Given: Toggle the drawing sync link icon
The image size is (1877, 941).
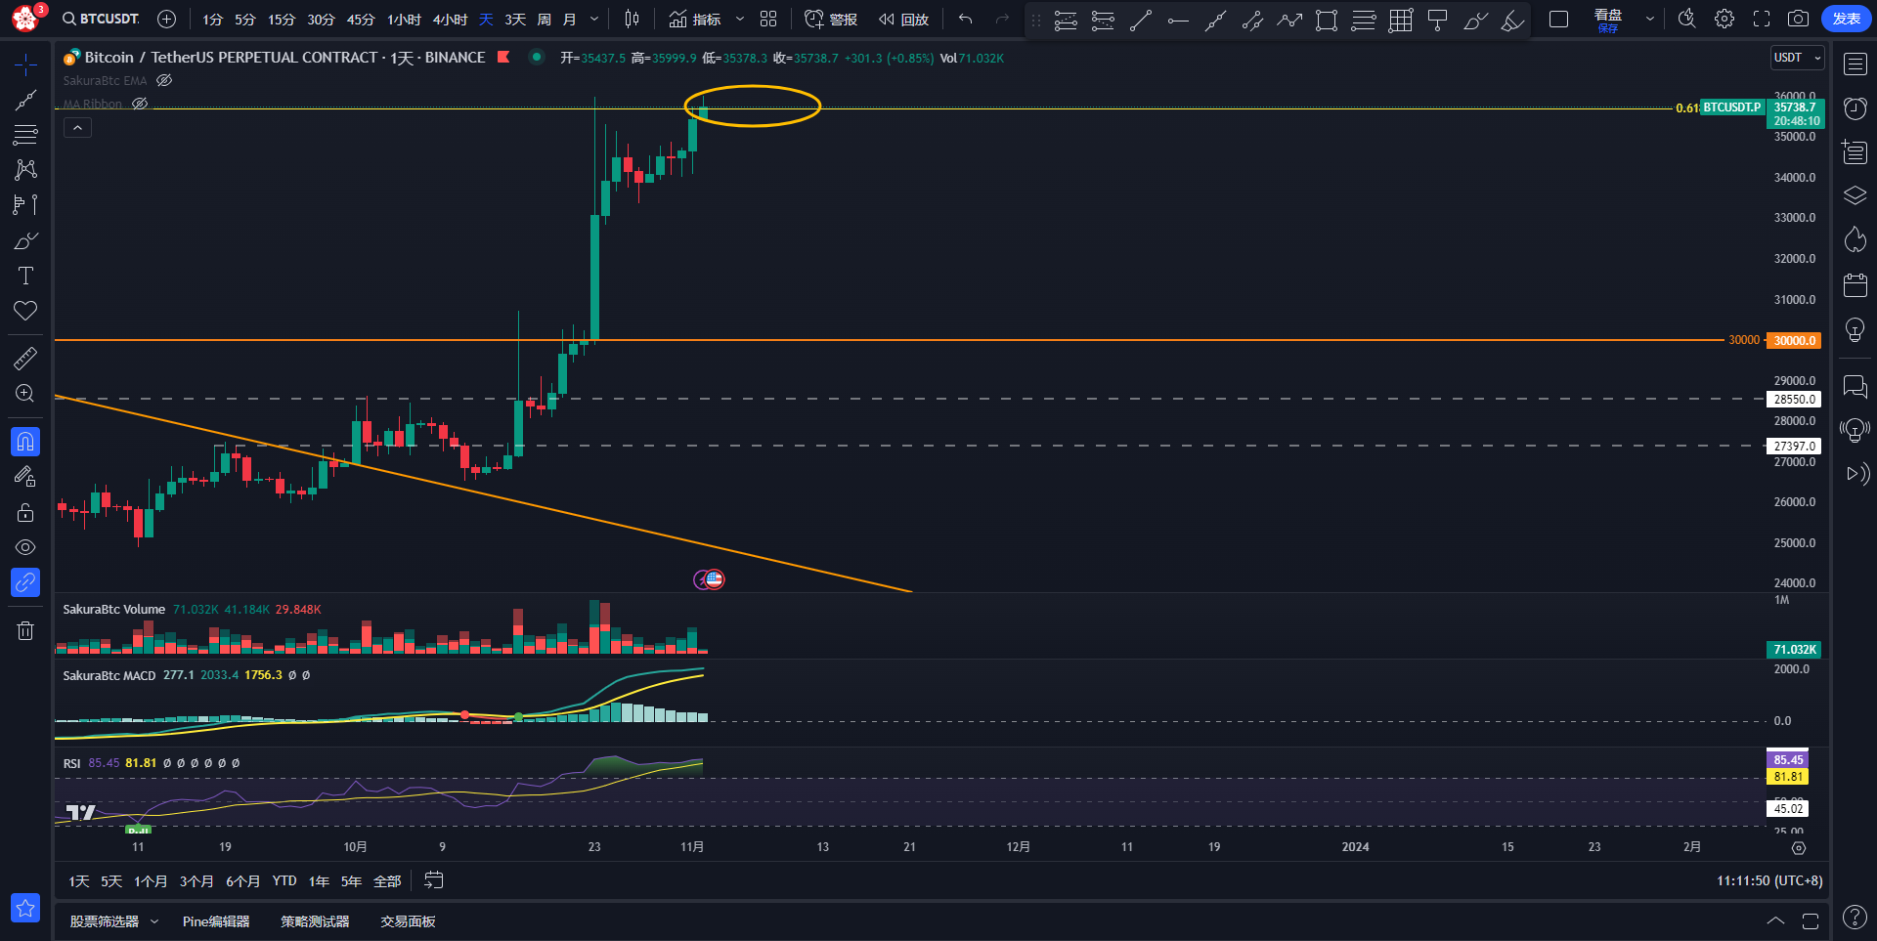Looking at the screenshot, I should [25, 582].
